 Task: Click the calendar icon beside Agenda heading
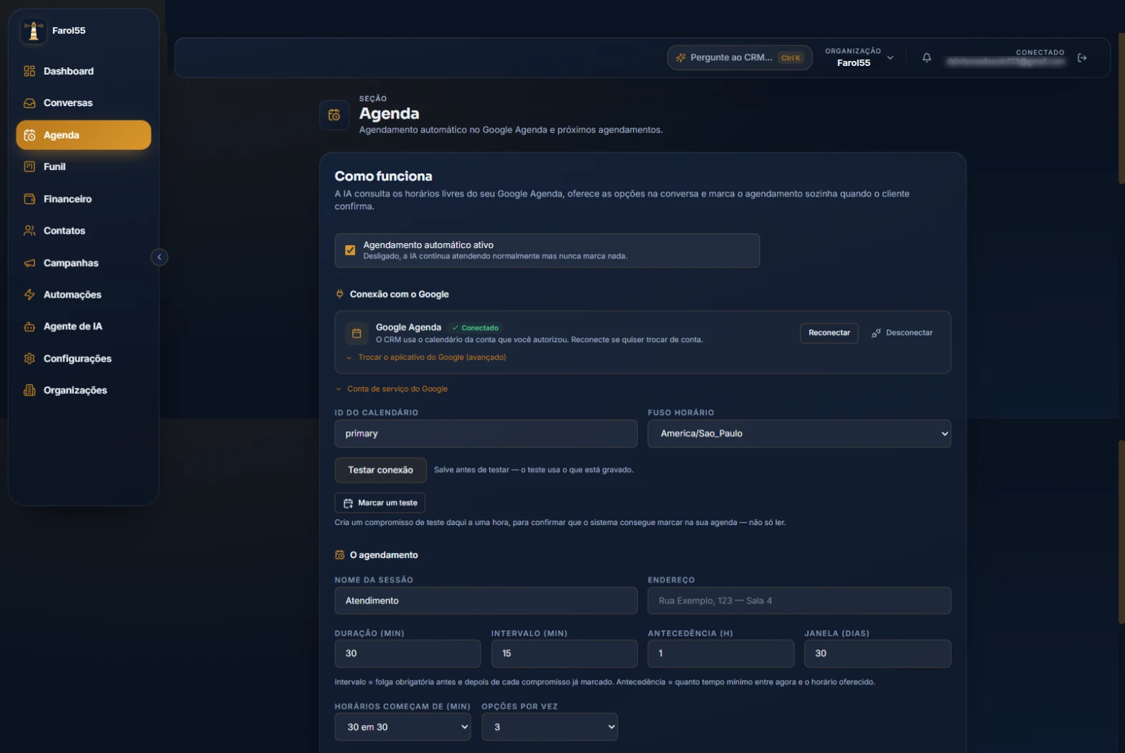point(334,115)
